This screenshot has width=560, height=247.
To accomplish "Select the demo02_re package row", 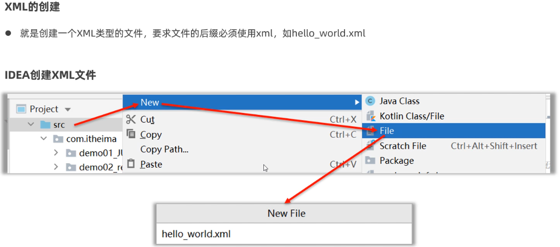I will [66, 167].
